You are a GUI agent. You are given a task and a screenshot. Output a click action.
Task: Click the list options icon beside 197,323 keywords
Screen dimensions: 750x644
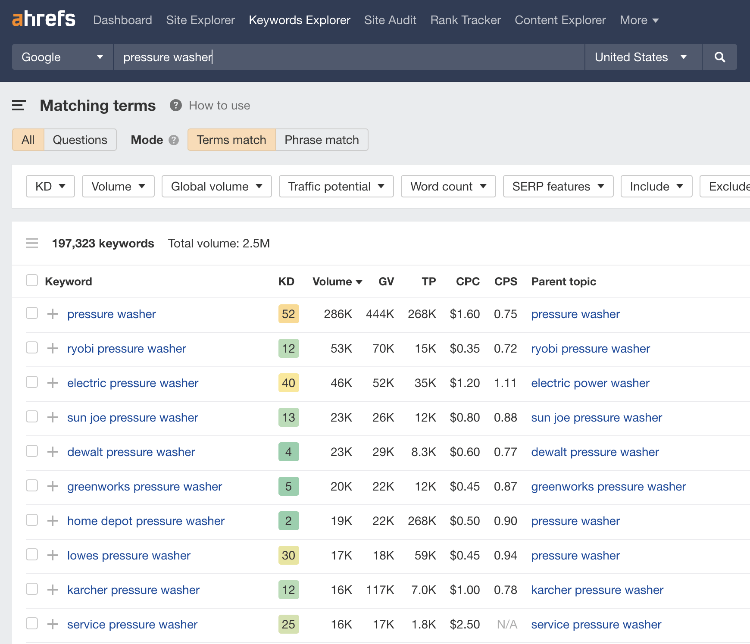click(x=32, y=243)
